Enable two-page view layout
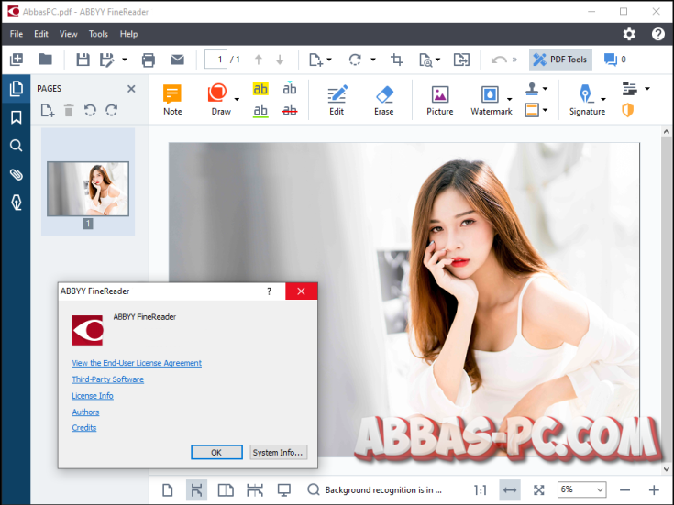Image resolution: width=674 pixels, height=505 pixels. pyautogui.click(x=226, y=490)
